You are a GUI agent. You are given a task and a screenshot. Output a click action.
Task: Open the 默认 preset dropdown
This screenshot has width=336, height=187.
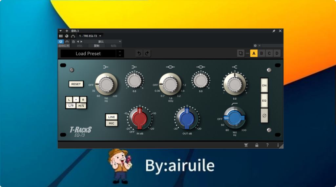tap(103, 42)
